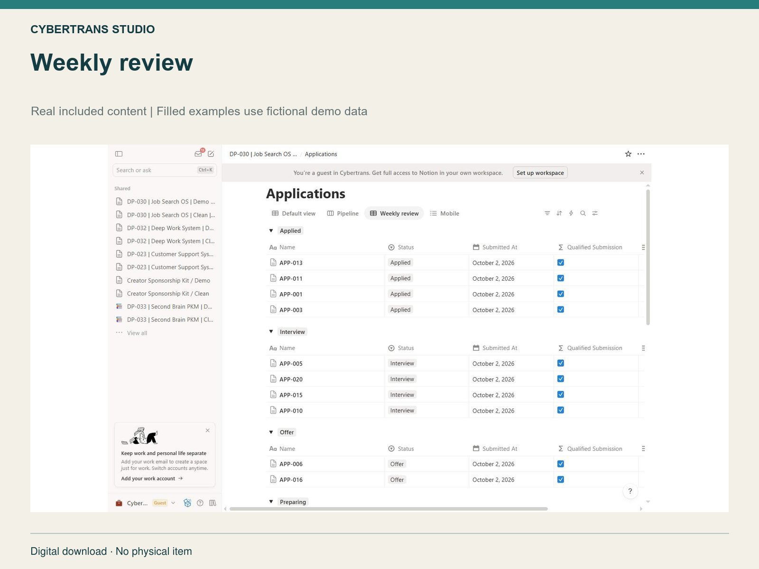
Task: Switch to the Mobile tab
Action: click(x=444, y=213)
